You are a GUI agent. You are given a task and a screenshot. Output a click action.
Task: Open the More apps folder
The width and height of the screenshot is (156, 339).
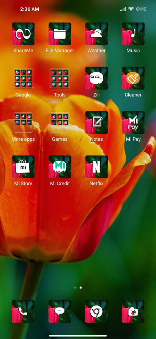(x=23, y=123)
